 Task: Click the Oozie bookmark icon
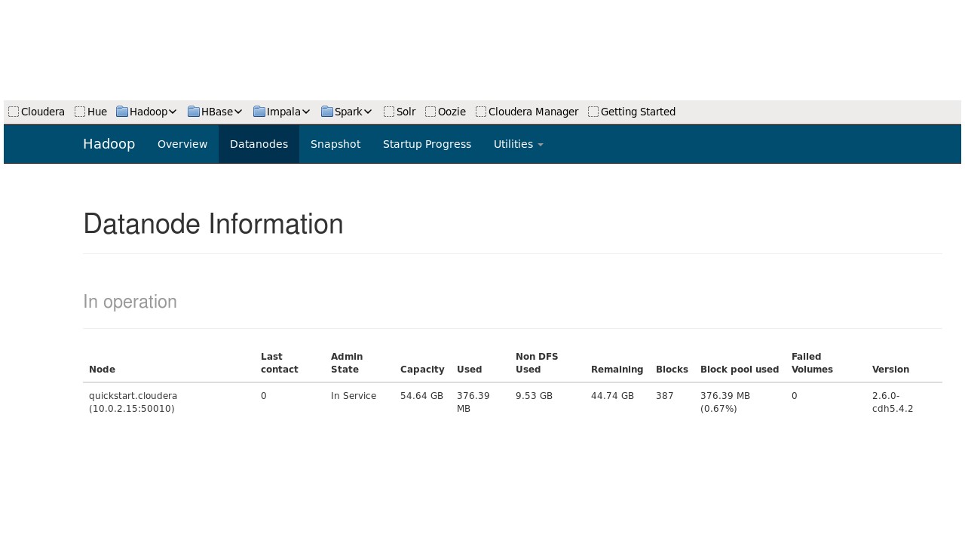click(x=430, y=112)
